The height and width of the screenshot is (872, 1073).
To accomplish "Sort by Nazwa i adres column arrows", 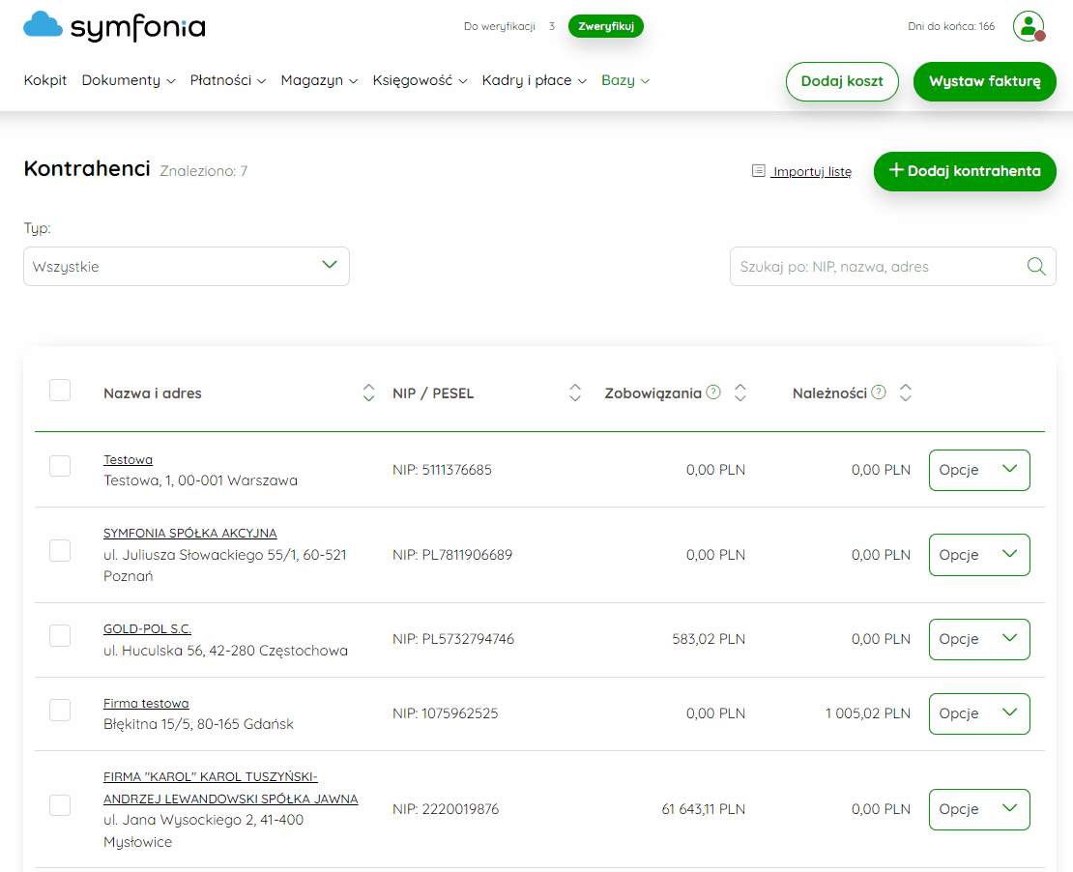I will [x=368, y=392].
